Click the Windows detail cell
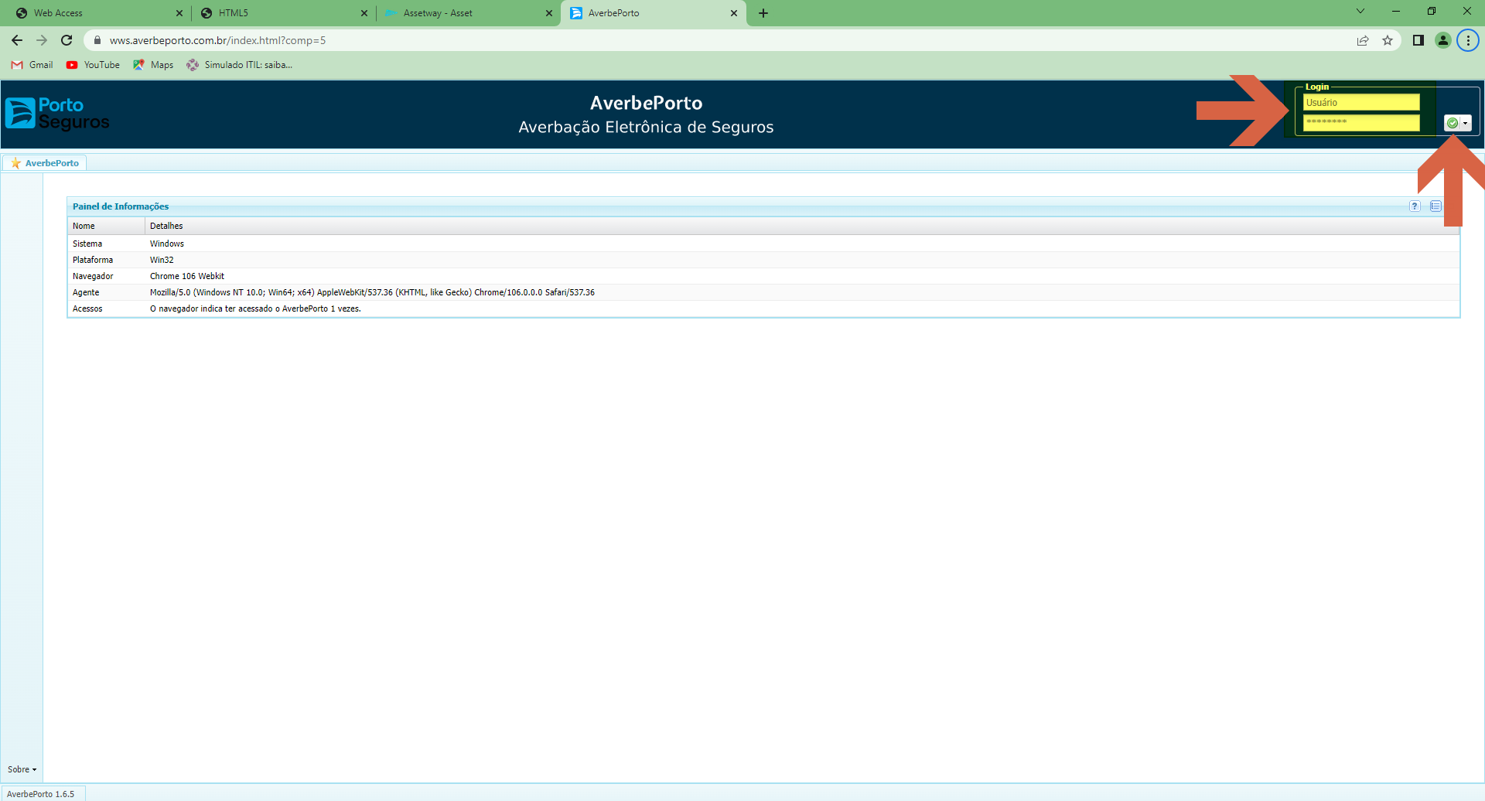This screenshot has height=801, width=1485. (167, 244)
